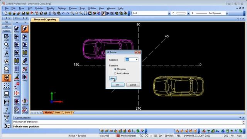Click the Zoom in magnifier icon
This screenshot has width=247, height=139.
[x=72, y=13]
